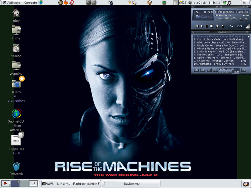The height and width of the screenshot is (188, 251).
Task: Click XMMS time display 10:58
Action: [207, 12]
